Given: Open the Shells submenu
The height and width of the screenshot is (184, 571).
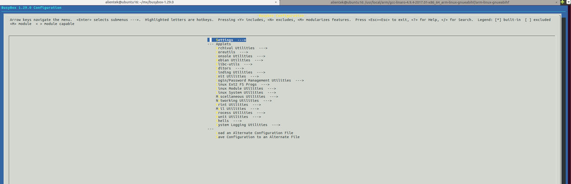Looking at the screenshot, I should pos(229,121).
